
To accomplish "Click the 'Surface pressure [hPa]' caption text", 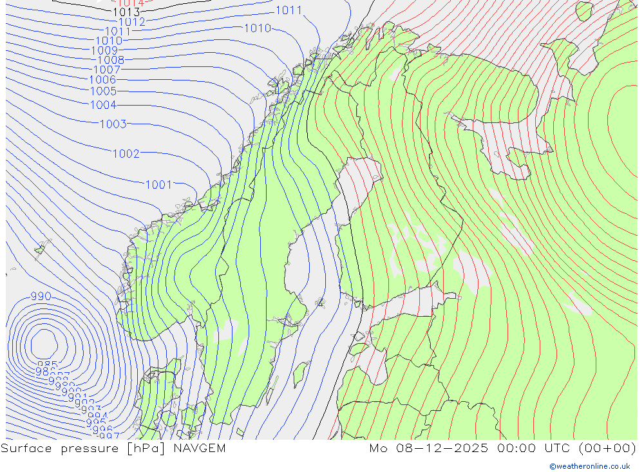I will pos(82,448).
